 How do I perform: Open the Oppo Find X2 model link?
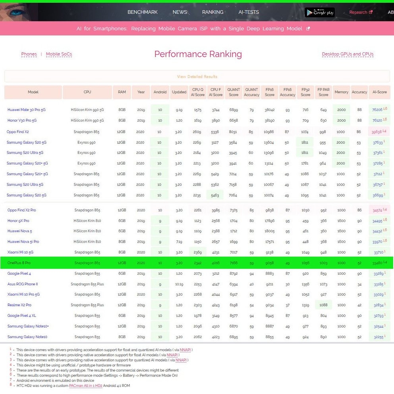17,132
